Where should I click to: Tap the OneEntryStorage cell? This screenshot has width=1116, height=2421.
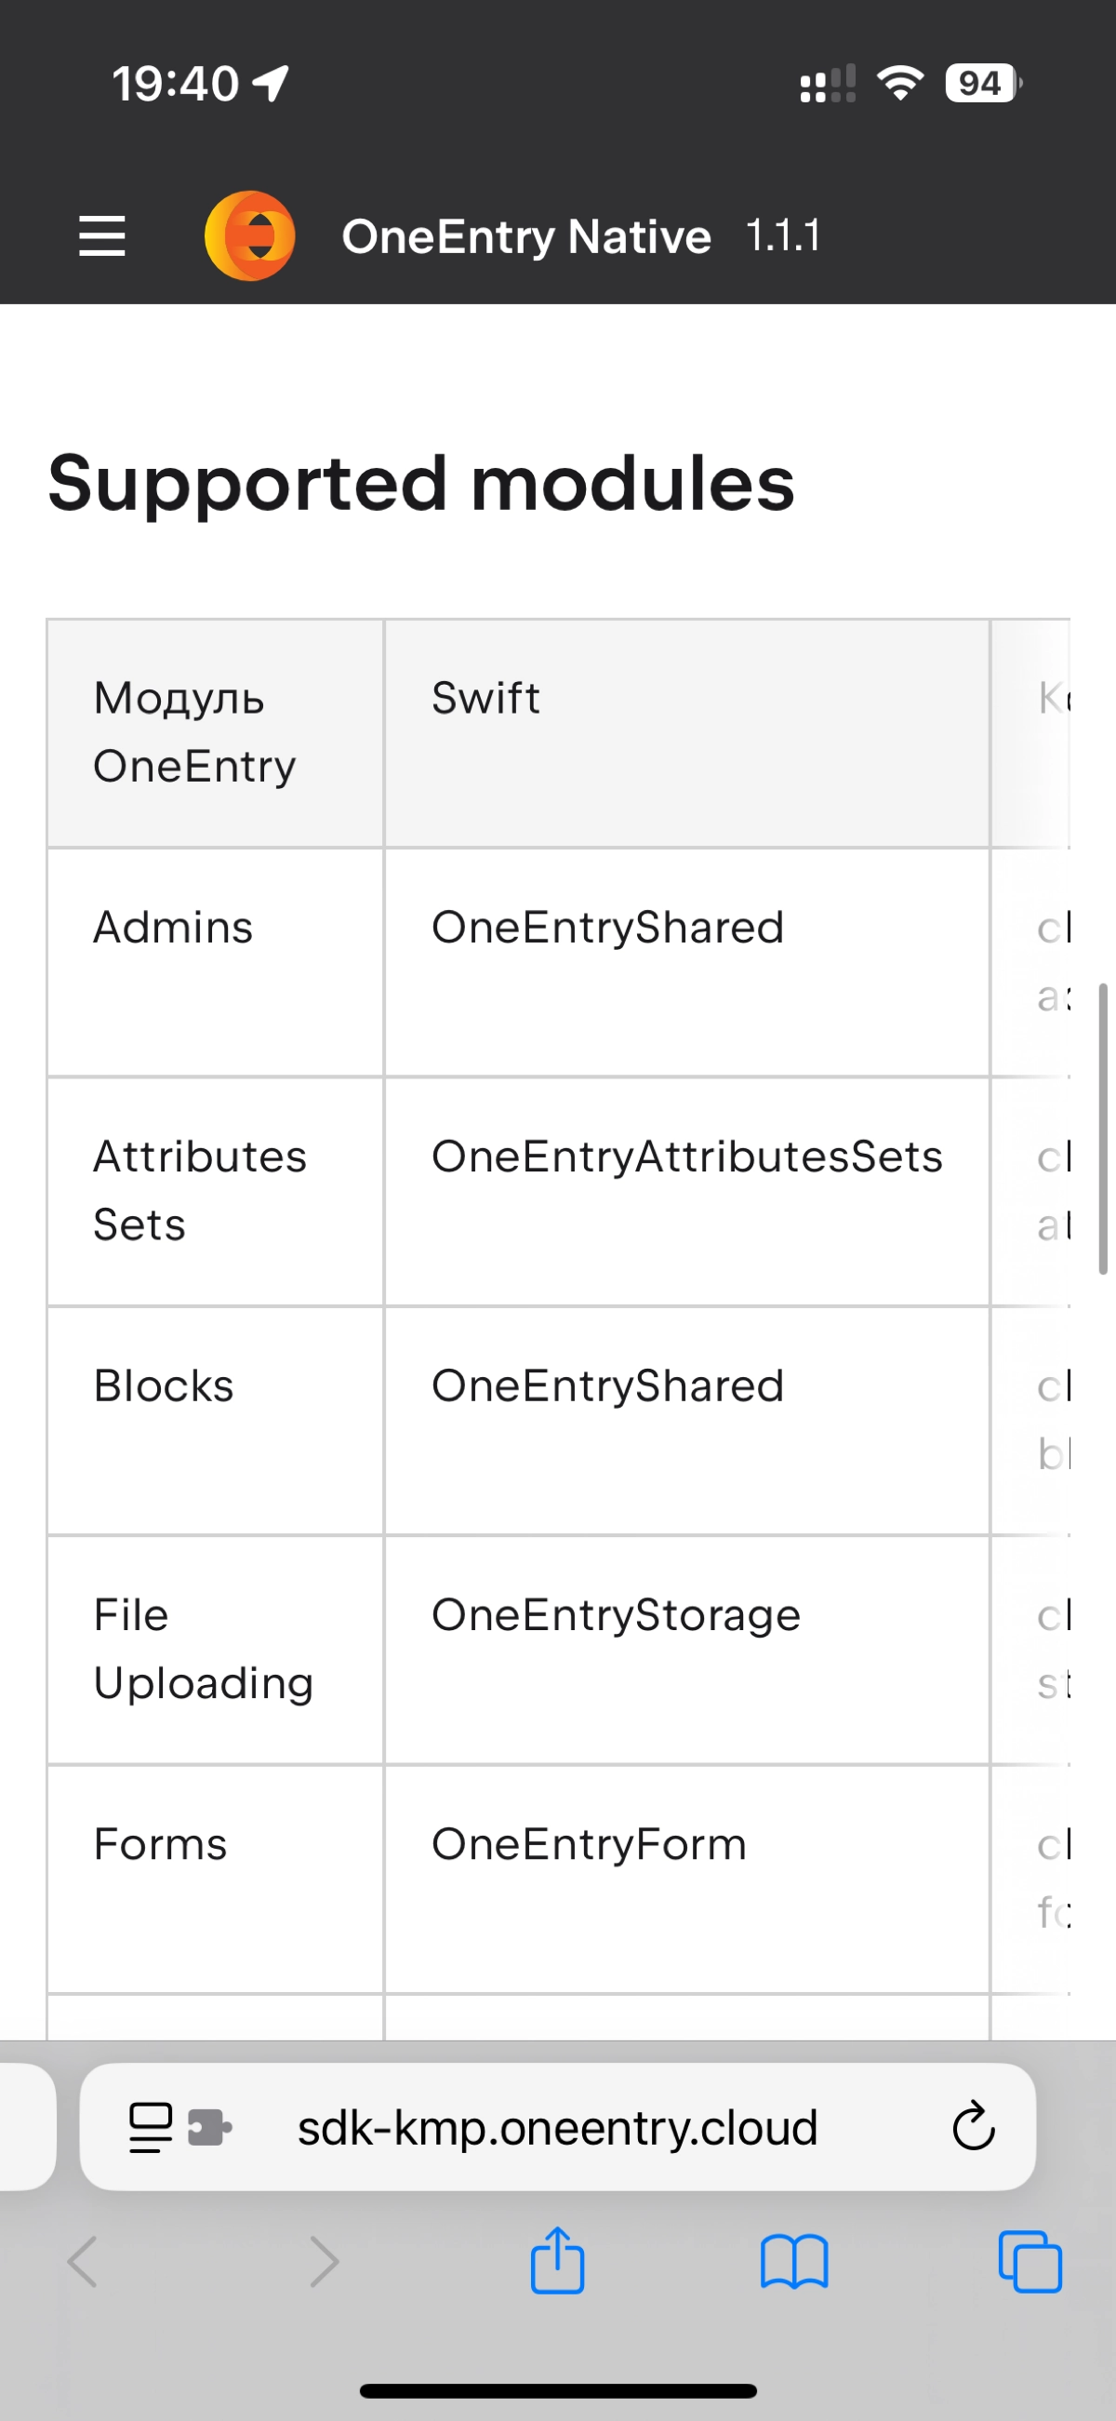click(x=686, y=1651)
